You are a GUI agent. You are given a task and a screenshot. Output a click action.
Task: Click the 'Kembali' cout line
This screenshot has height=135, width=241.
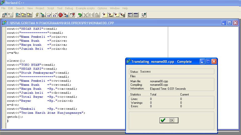(x=42, y=109)
